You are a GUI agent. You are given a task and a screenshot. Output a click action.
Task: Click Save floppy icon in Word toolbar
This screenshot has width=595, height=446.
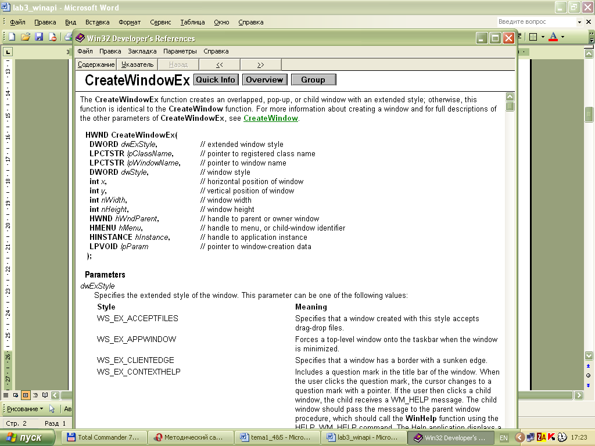tap(39, 37)
